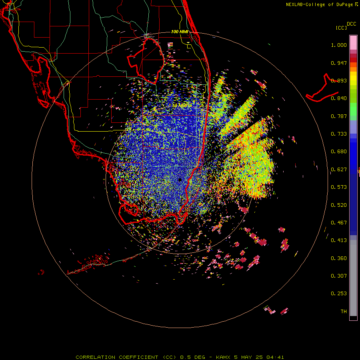Click the 0.947 scale label
Image resolution: width=360 pixels, height=360 pixels.
point(339,63)
